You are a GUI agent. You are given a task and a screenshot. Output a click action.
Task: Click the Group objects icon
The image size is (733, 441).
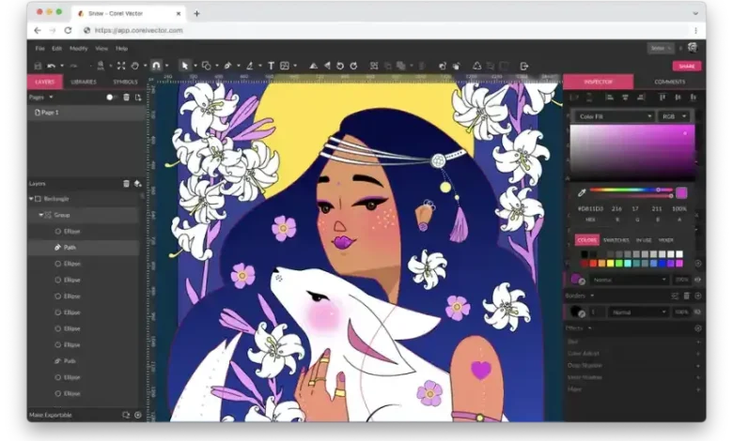pyautogui.click(x=374, y=66)
